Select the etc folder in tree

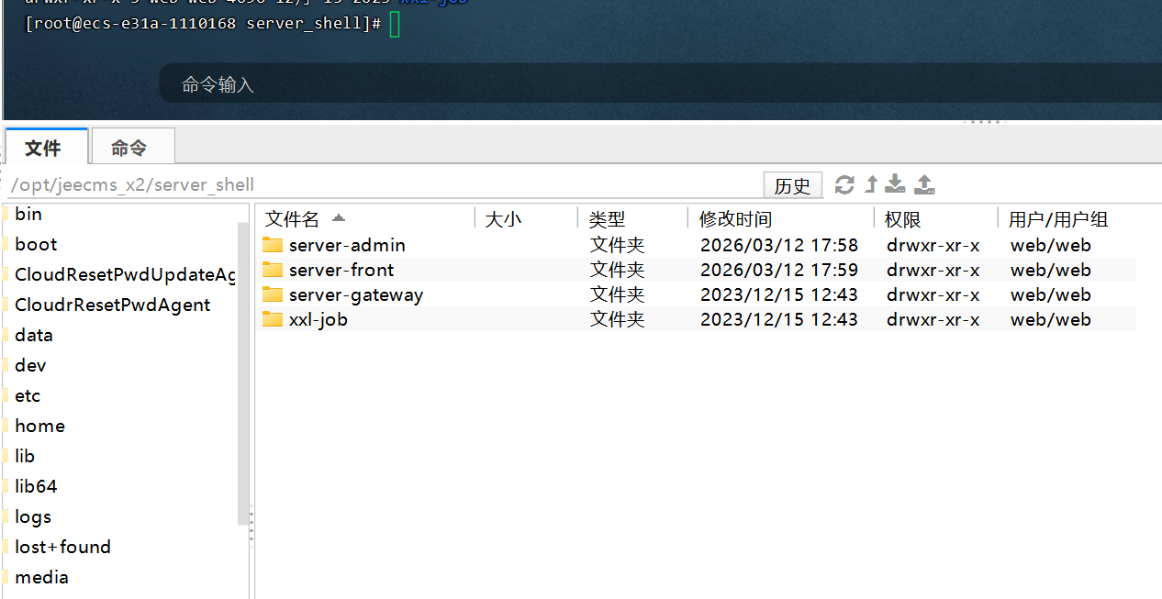(x=28, y=395)
